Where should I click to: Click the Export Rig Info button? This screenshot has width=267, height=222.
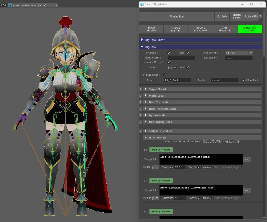pyautogui.click(x=151, y=29)
